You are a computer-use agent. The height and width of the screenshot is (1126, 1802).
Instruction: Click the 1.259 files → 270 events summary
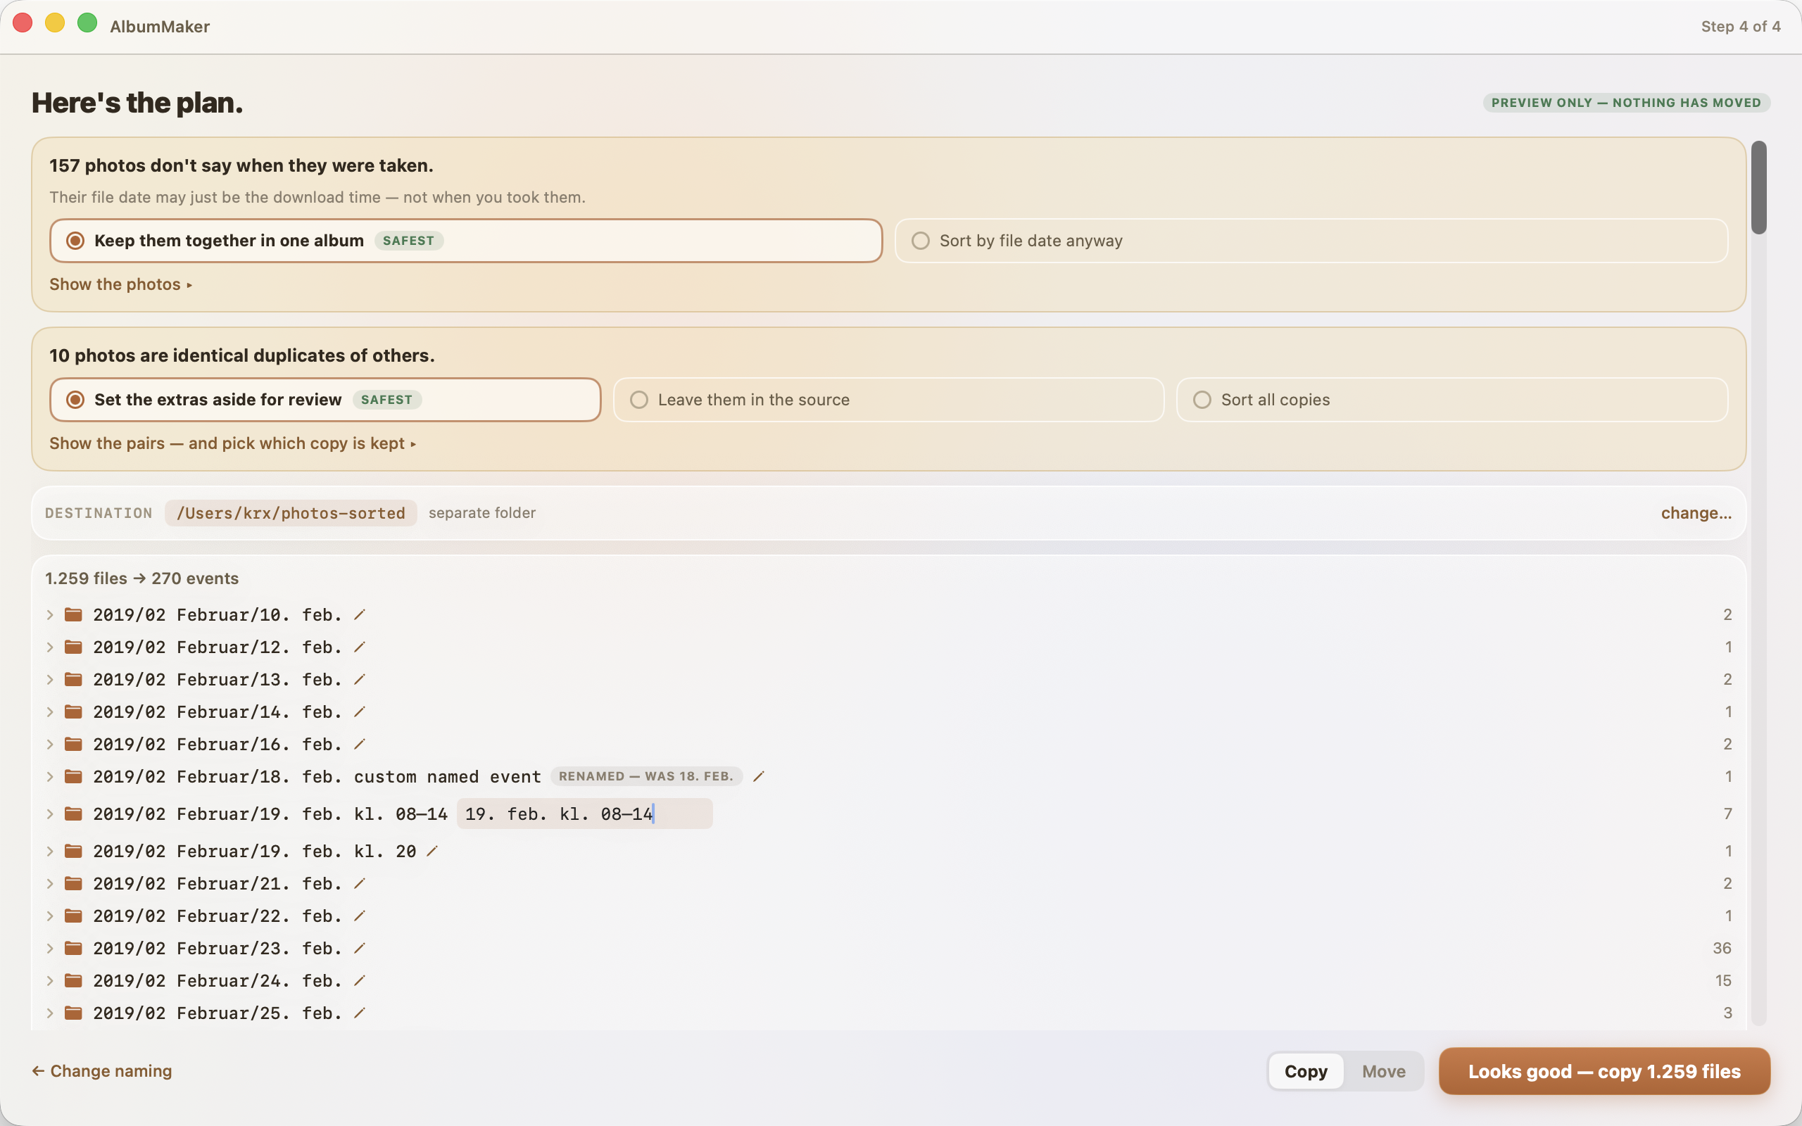tap(141, 578)
